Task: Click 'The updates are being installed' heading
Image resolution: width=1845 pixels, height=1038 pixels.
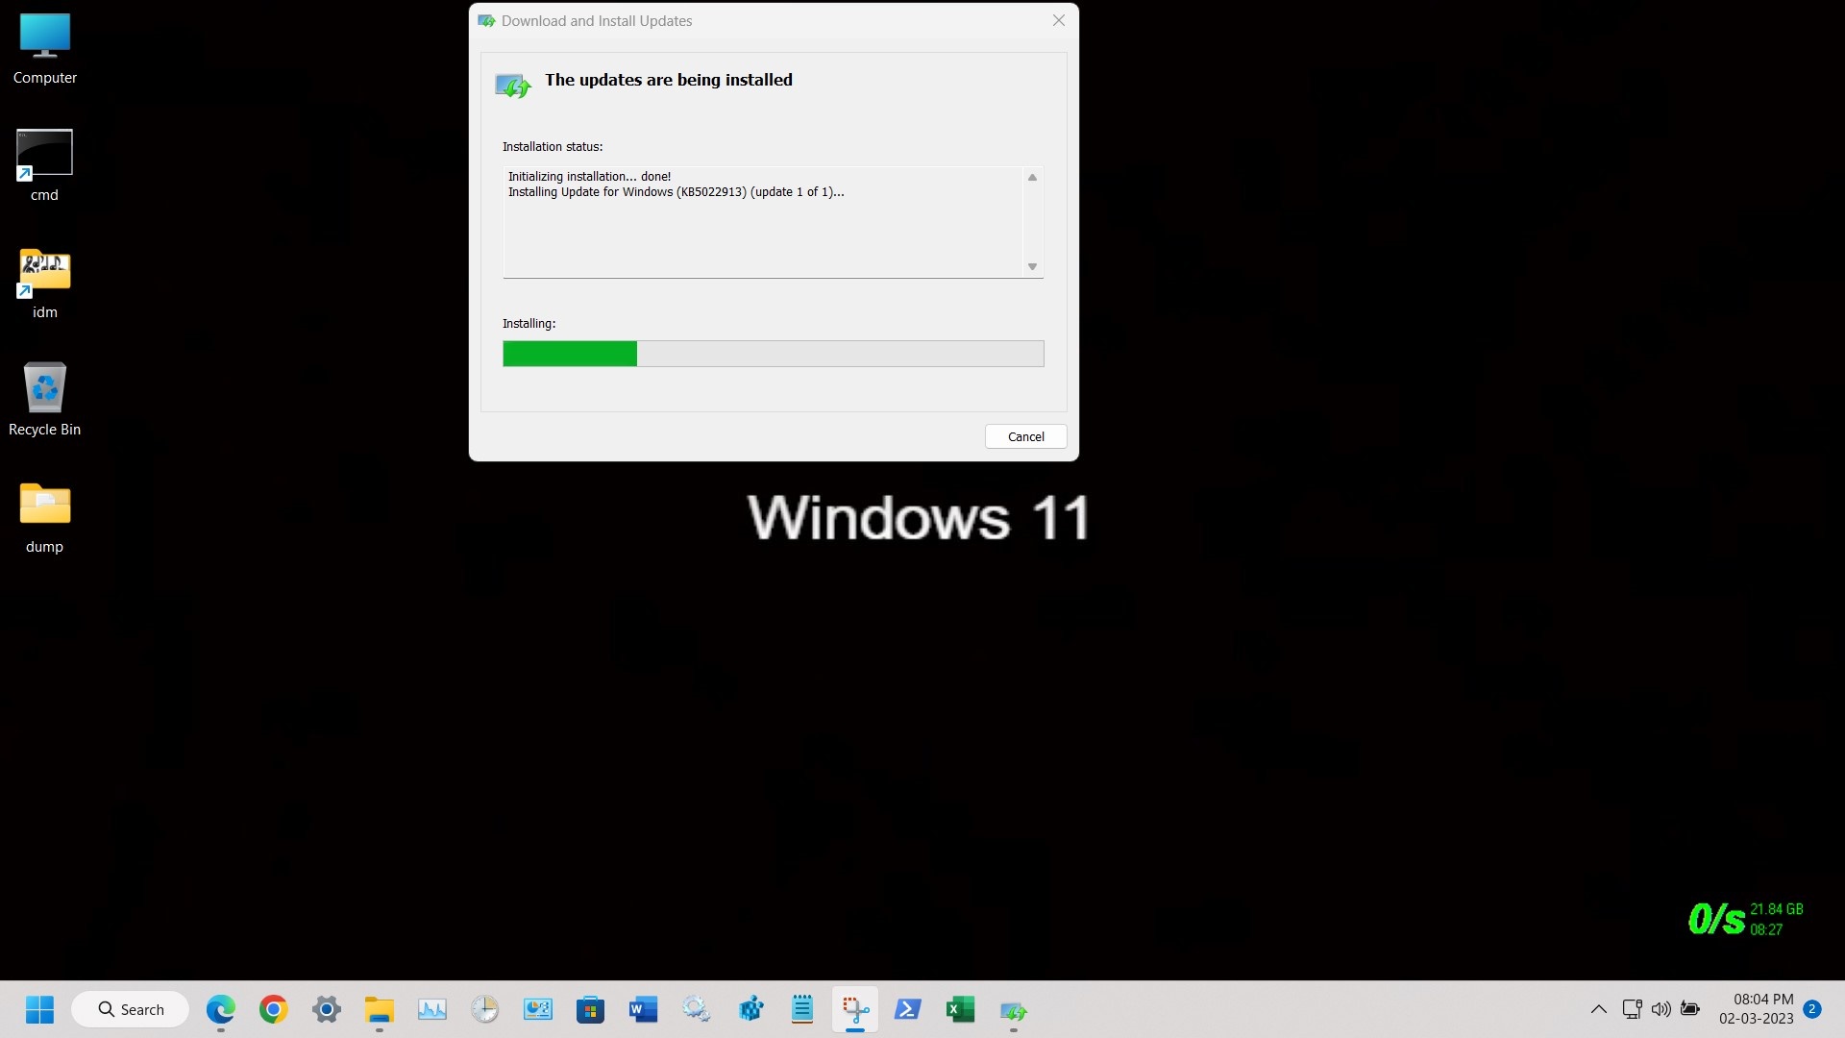Action: (x=669, y=80)
